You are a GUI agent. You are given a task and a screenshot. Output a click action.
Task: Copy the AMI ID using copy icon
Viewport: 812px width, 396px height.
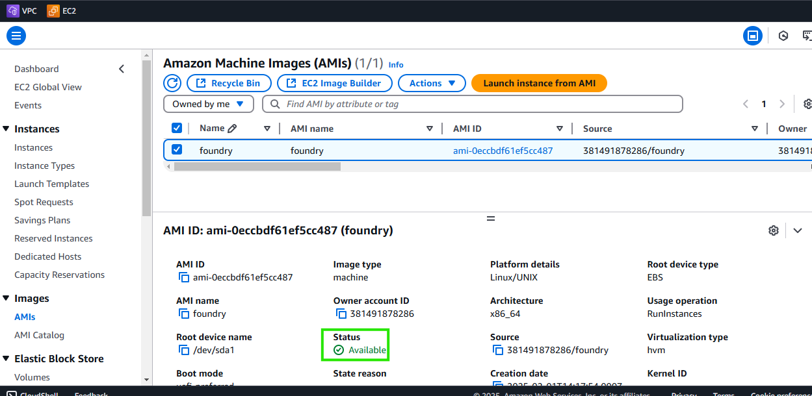(183, 278)
